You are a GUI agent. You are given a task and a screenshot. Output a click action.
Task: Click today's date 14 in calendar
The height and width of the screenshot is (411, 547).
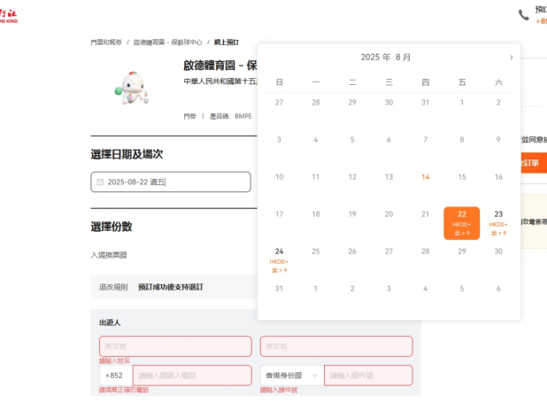pos(425,177)
